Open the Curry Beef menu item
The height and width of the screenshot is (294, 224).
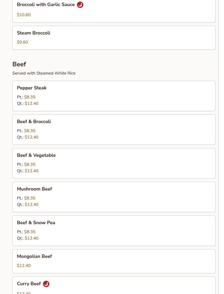point(29,284)
